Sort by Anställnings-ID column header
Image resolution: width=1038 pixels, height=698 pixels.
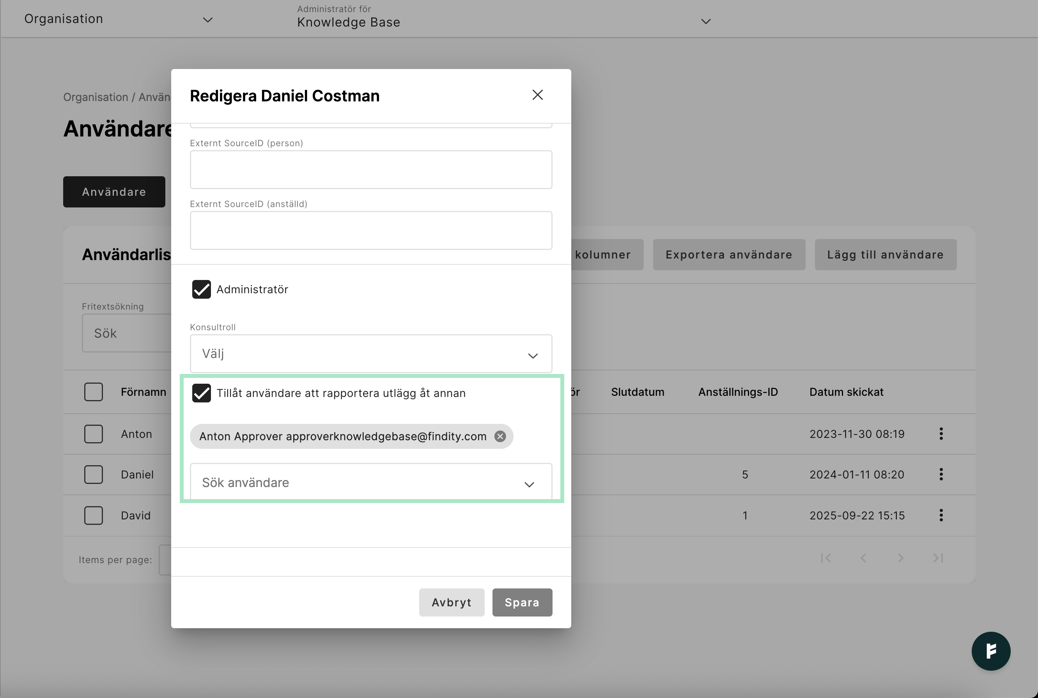pyautogui.click(x=737, y=392)
